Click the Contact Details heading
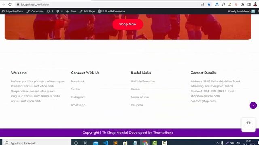259x145 pixels. coord(203,72)
